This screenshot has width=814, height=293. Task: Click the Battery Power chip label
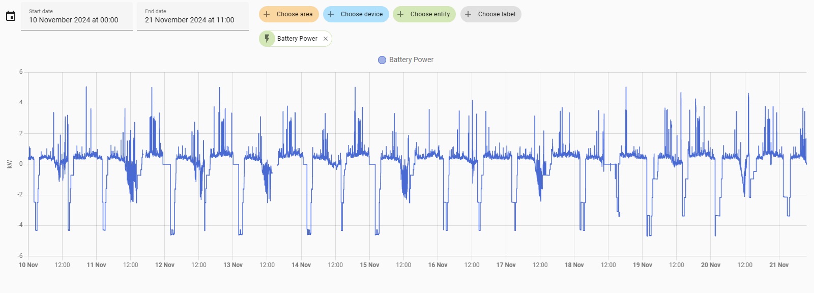click(297, 39)
